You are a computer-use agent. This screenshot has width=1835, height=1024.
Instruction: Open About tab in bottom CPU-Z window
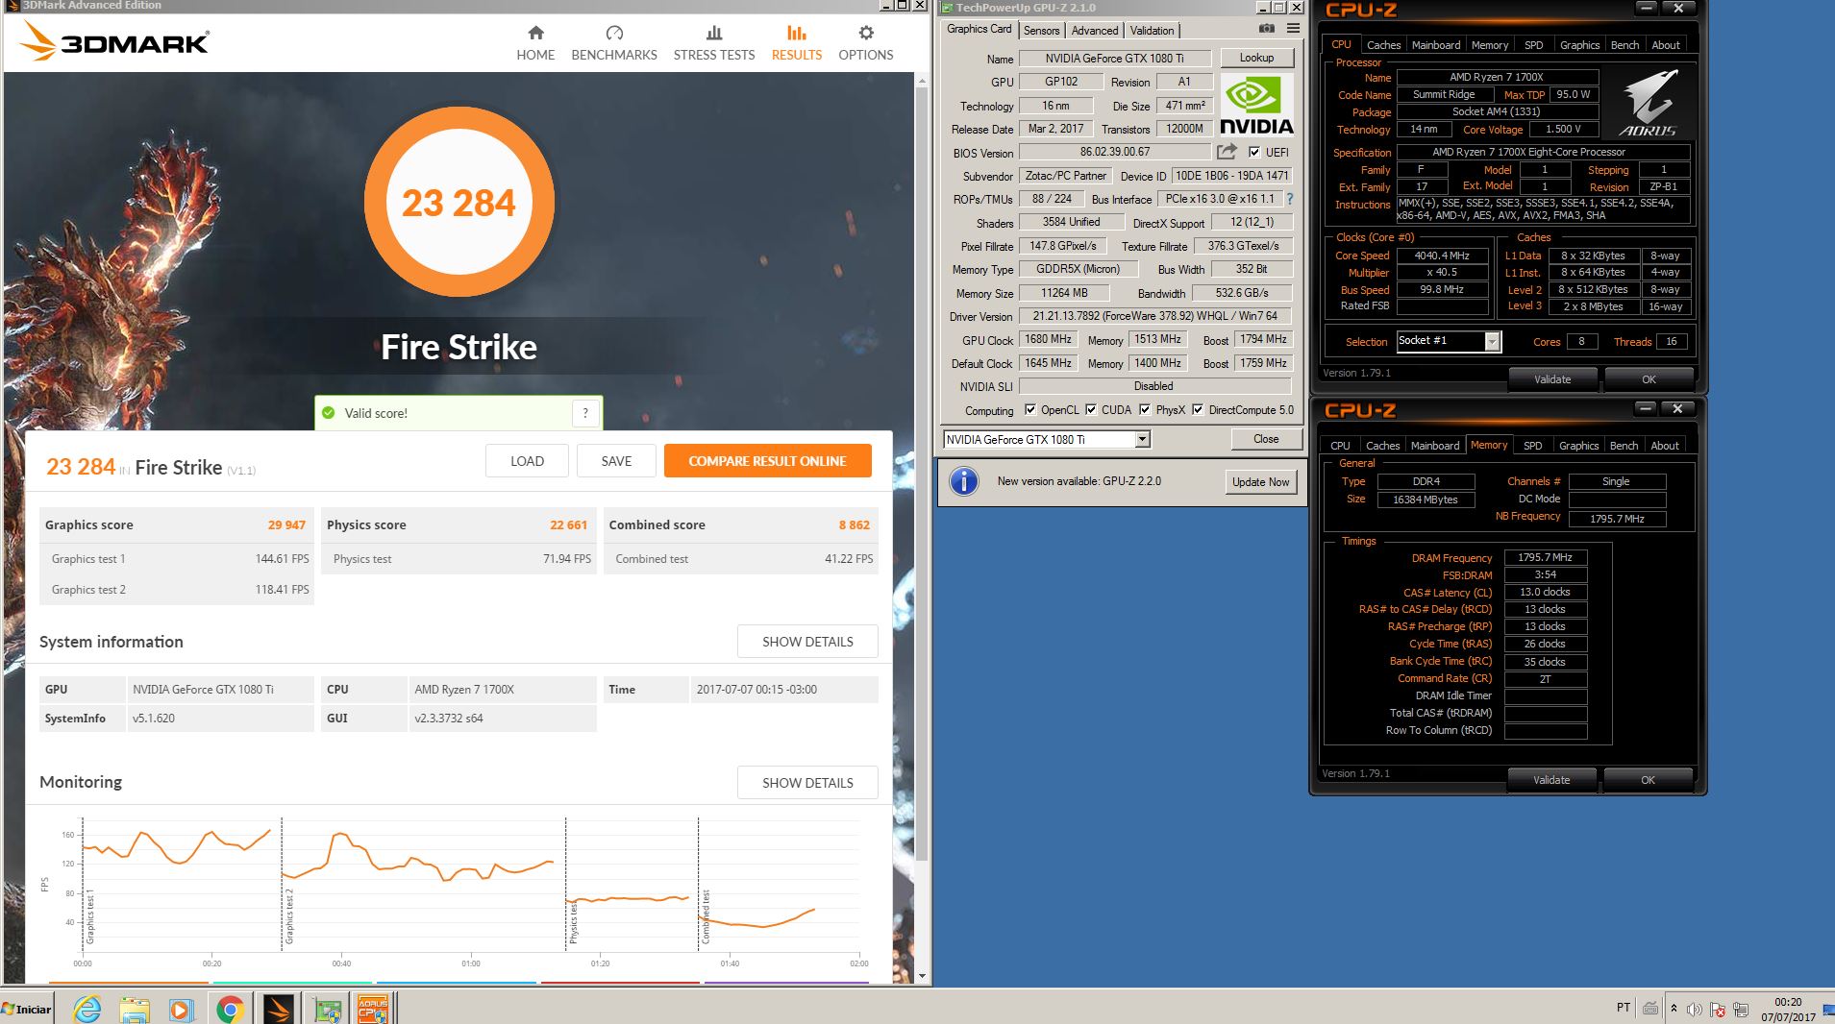pyautogui.click(x=1665, y=446)
